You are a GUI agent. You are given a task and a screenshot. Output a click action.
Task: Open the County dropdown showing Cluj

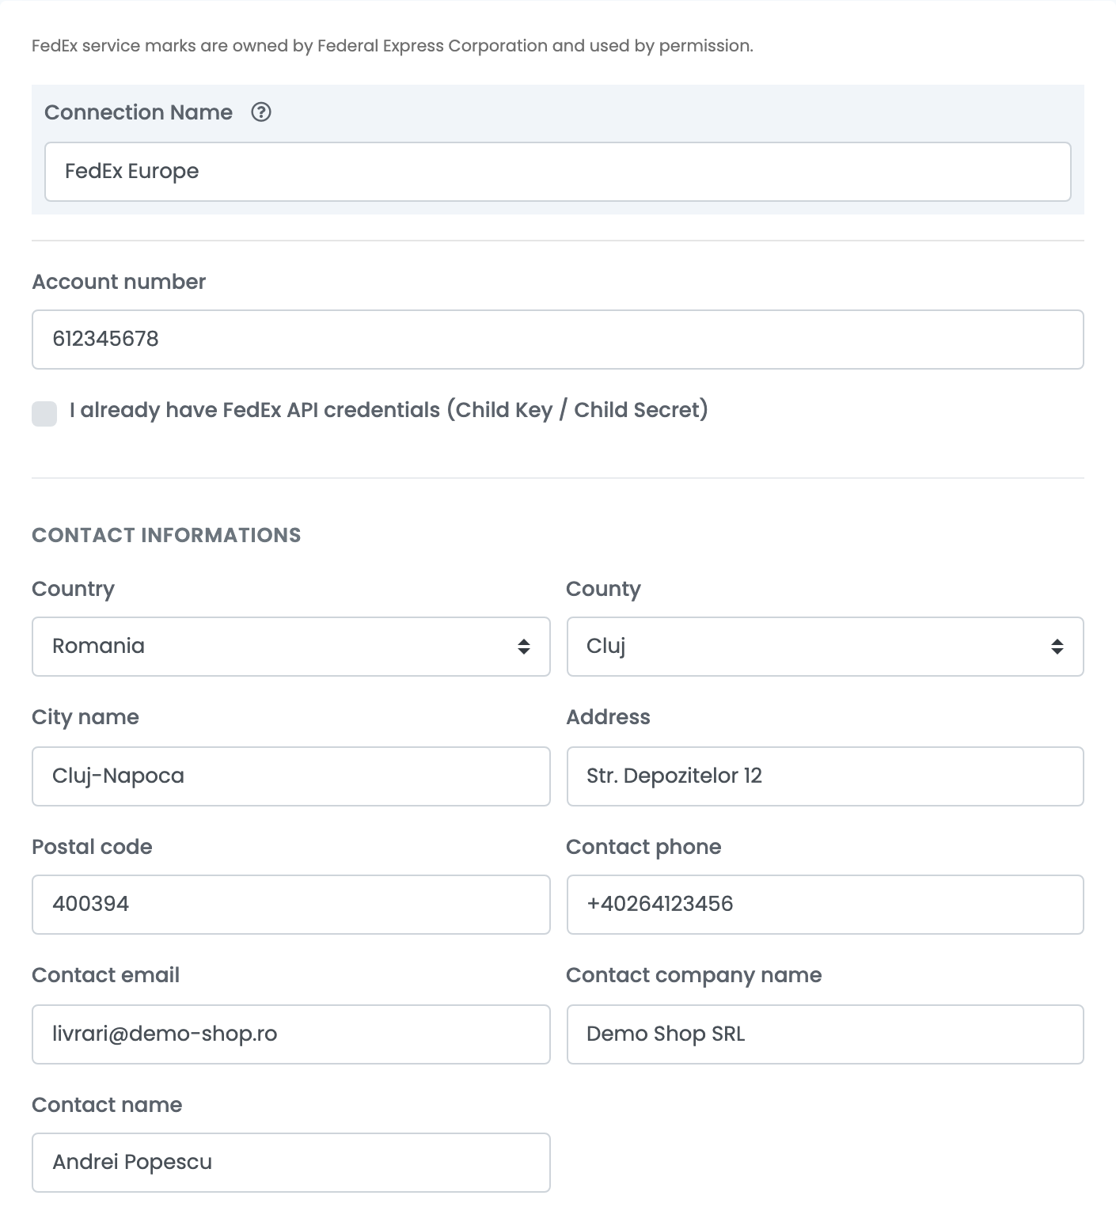(x=826, y=647)
